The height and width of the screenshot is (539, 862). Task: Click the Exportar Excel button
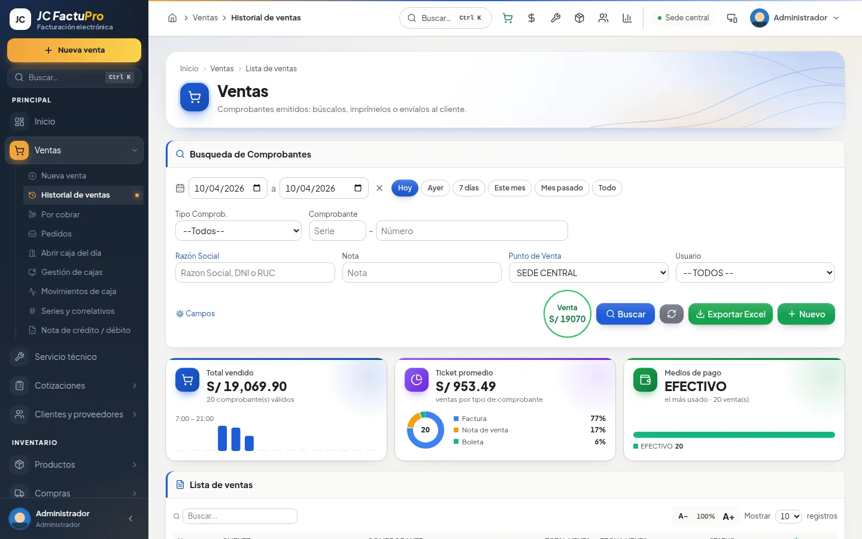pyautogui.click(x=731, y=314)
